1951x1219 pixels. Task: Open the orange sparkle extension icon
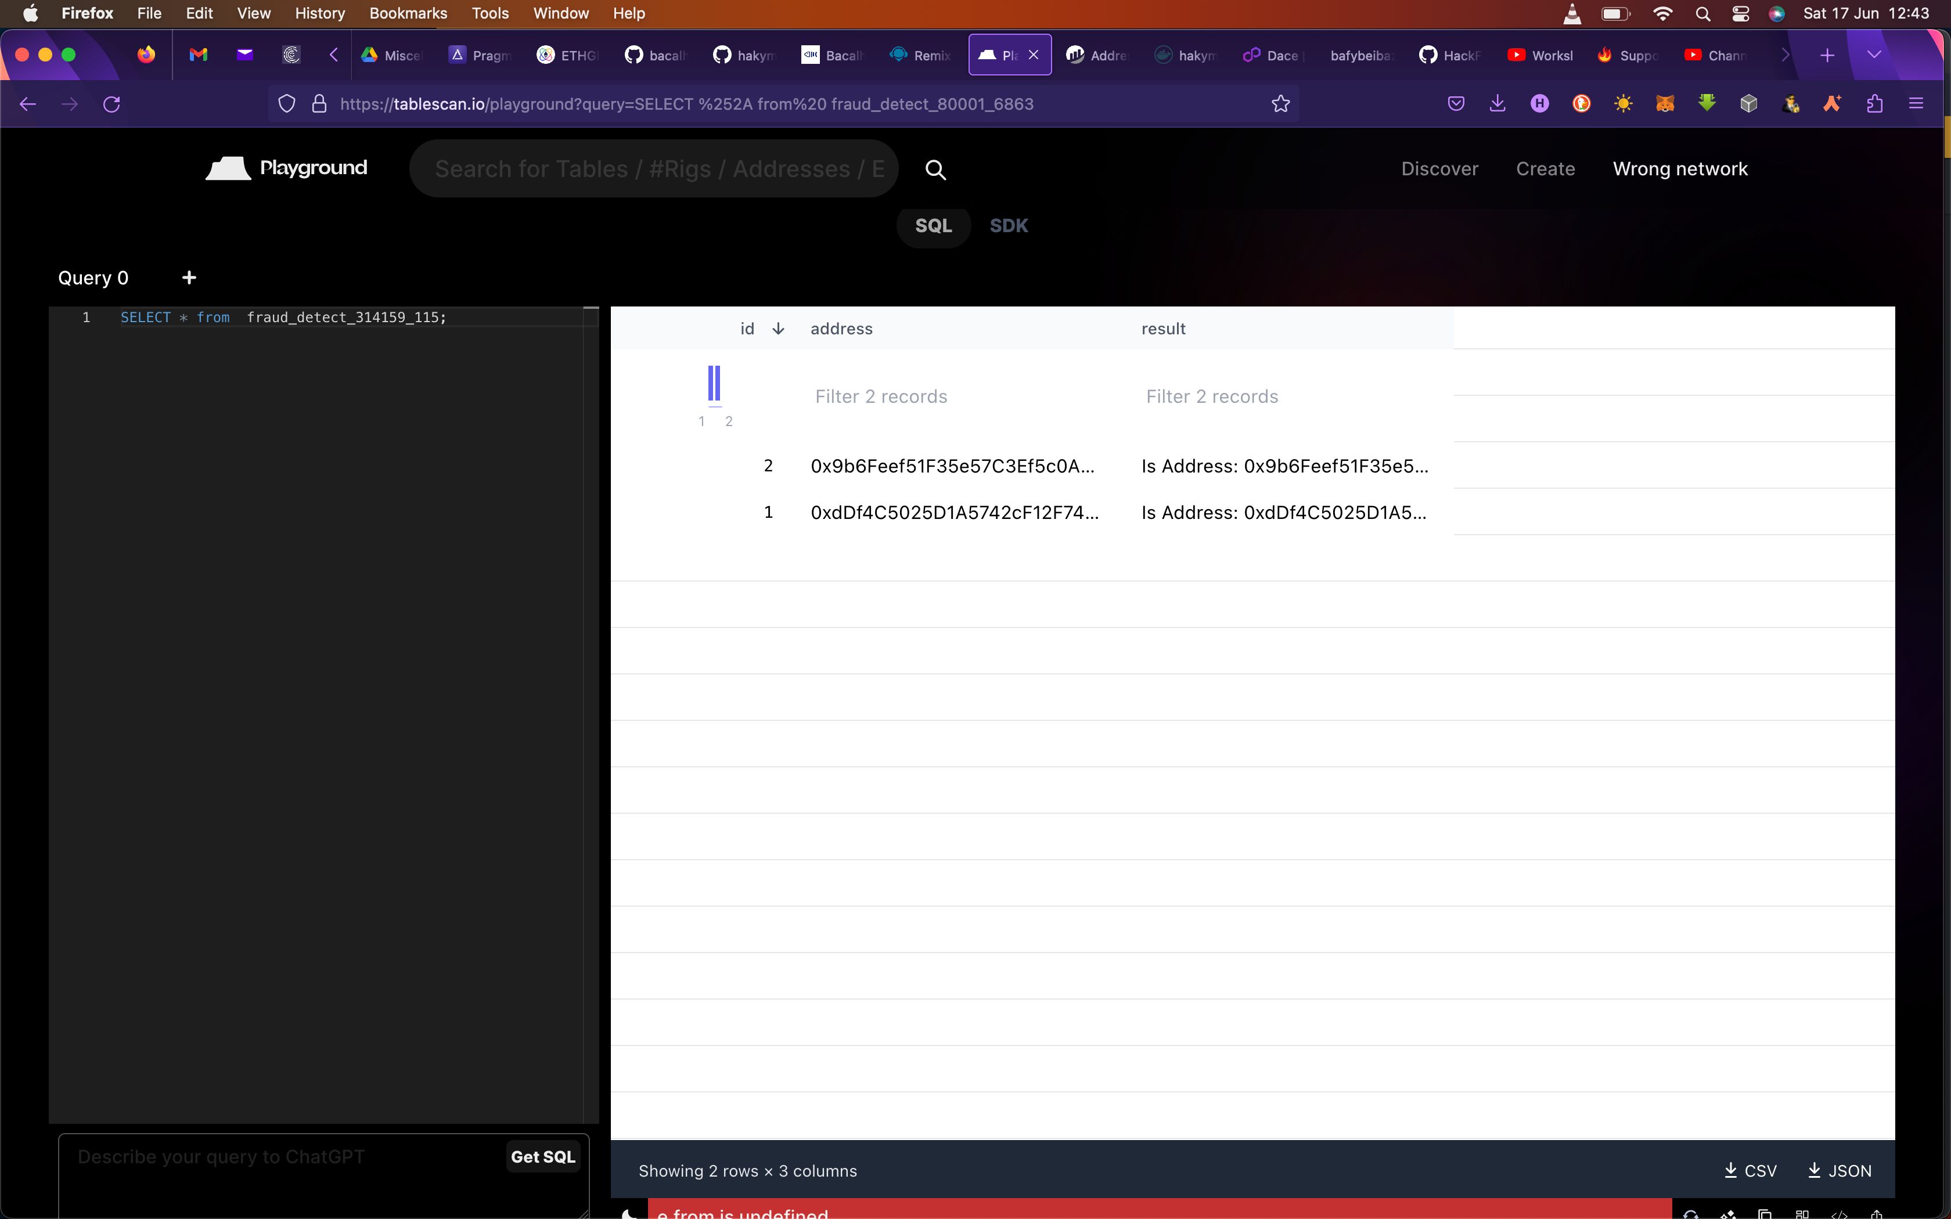click(x=1833, y=104)
